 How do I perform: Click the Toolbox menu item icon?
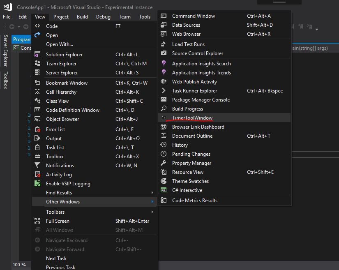click(37, 156)
